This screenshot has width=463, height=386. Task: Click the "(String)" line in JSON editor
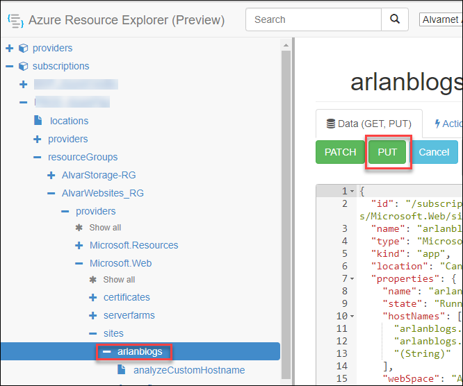click(422, 353)
